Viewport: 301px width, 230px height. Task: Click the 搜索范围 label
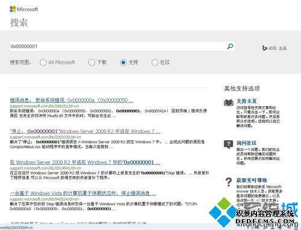tap(20, 63)
